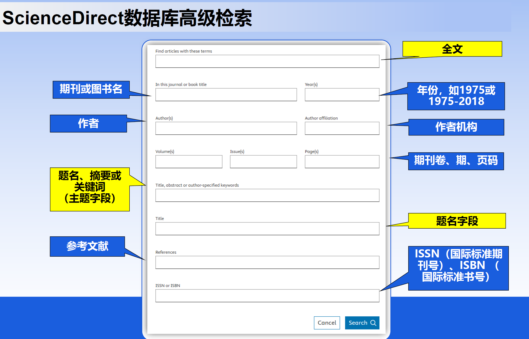Click the ISSN/ISBN explanation callout
This screenshot has height=339, width=529.
pyautogui.click(x=458, y=268)
